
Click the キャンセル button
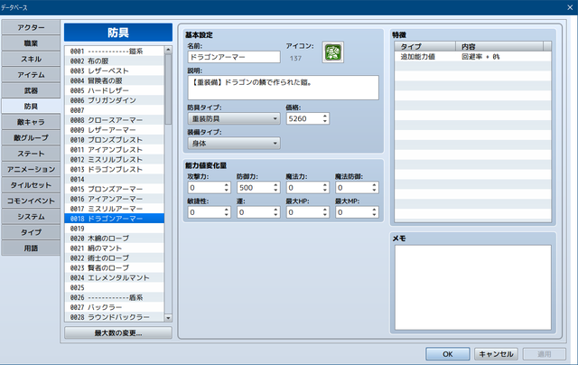(496, 354)
